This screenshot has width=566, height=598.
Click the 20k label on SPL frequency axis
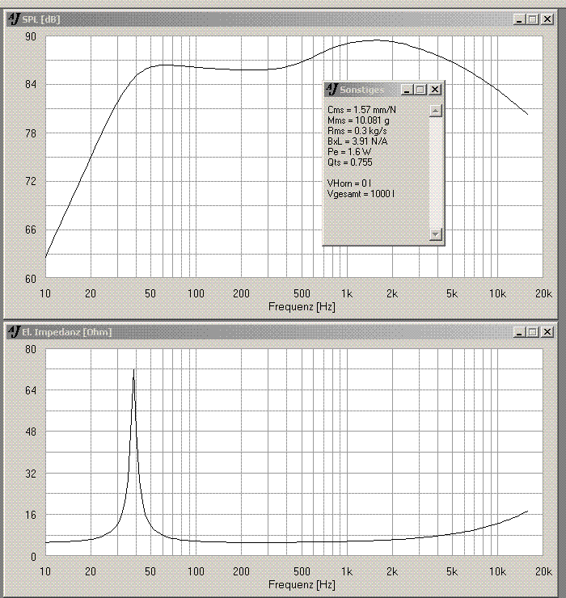543,293
